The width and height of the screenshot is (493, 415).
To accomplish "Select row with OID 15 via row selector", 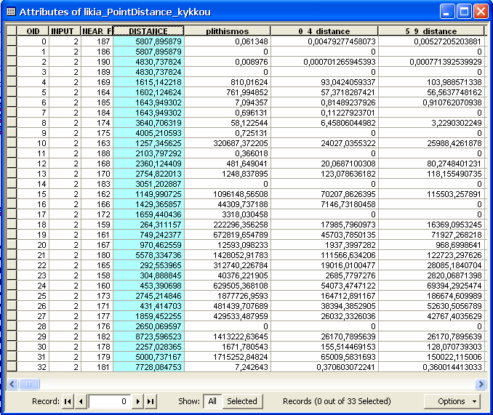I will coord(12,194).
